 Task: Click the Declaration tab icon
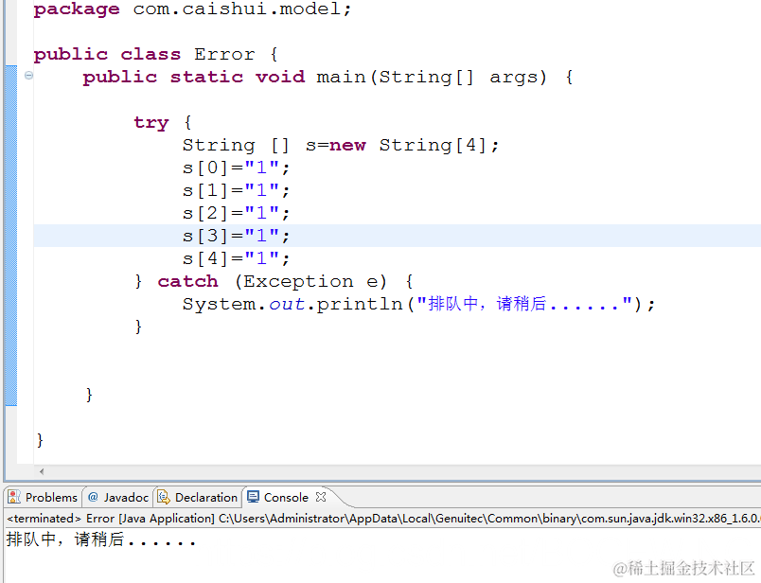[164, 497]
